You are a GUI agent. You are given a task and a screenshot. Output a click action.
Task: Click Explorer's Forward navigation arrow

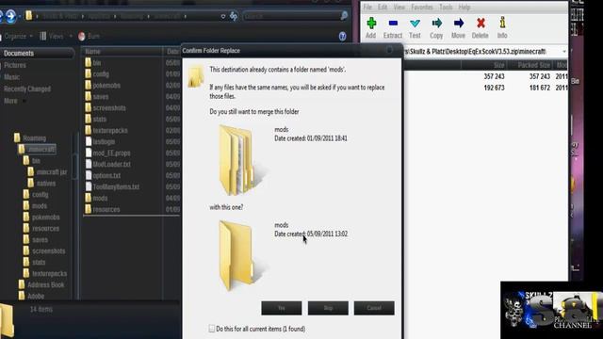10,16
